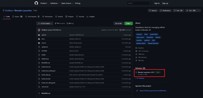The height and width of the screenshot is (98, 203).
Task: Open the Pull requests tab
Action: point(32,17)
